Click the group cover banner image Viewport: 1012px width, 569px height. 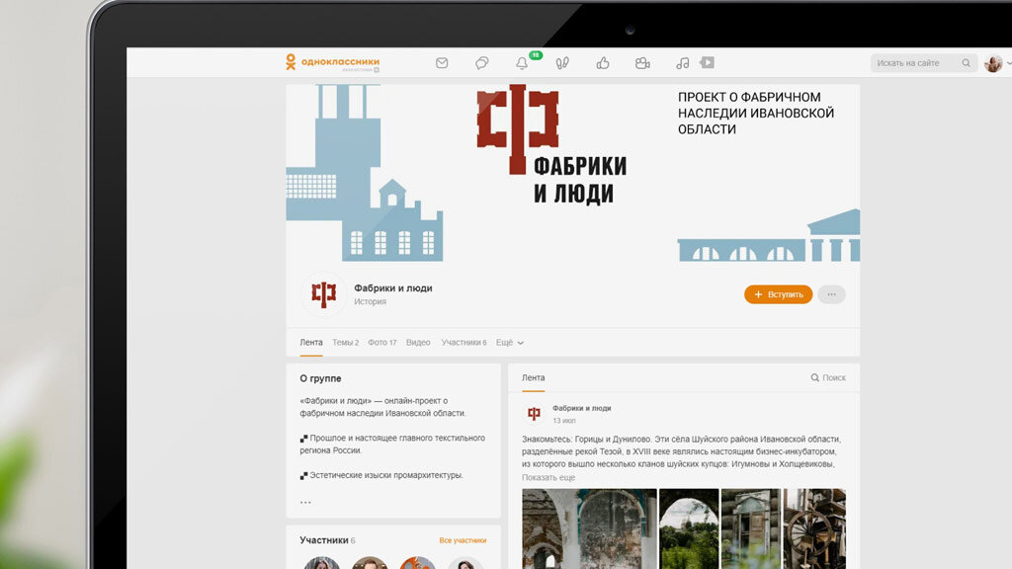point(572,173)
